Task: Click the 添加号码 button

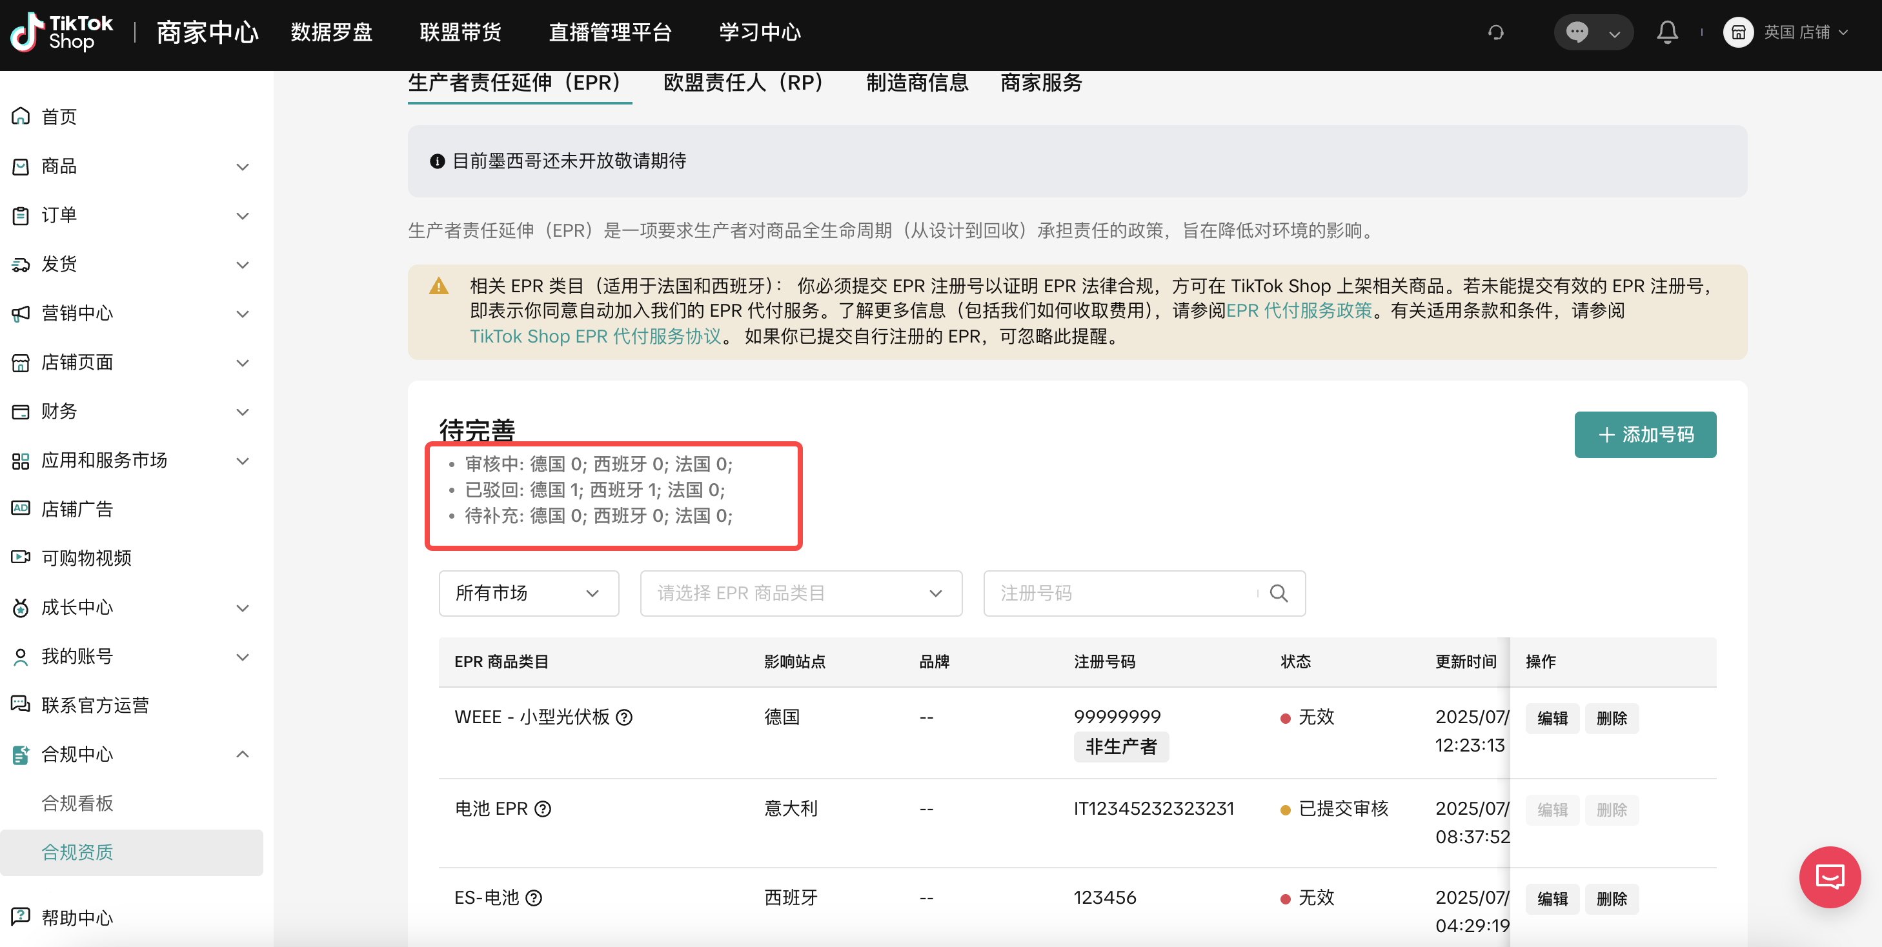Action: coord(1644,434)
